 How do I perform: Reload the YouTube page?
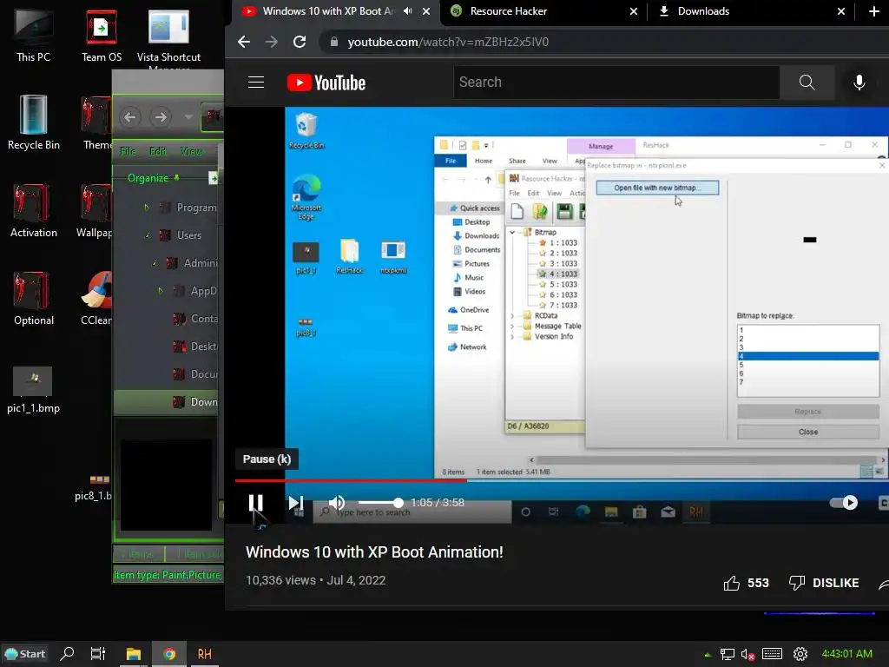point(300,42)
